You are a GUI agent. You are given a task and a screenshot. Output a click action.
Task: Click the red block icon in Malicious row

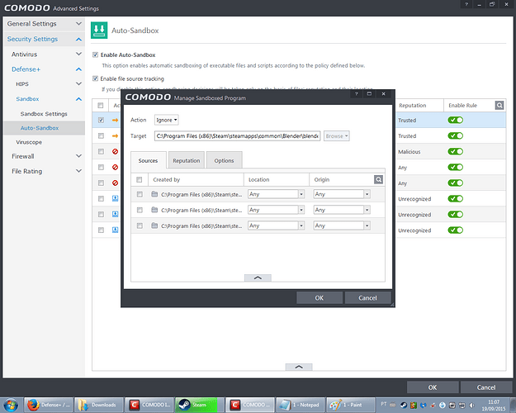click(115, 151)
